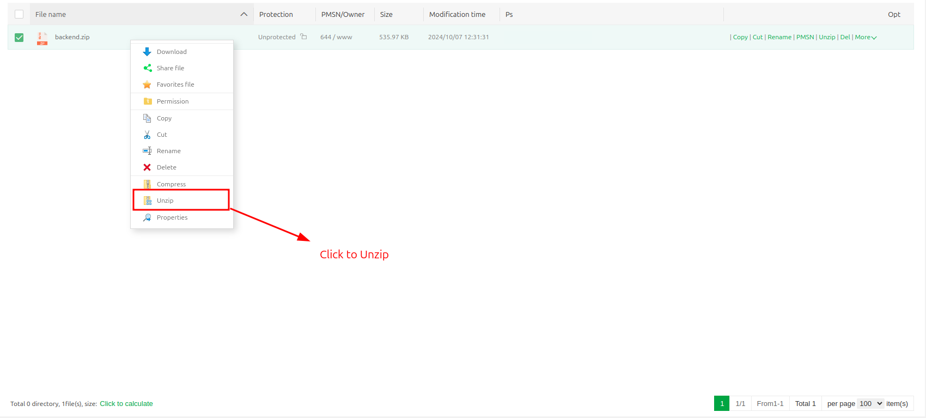The height and width of the screenshot is (418, 926).
Task: Click the green Share file icon
Action: pos(147,68)
